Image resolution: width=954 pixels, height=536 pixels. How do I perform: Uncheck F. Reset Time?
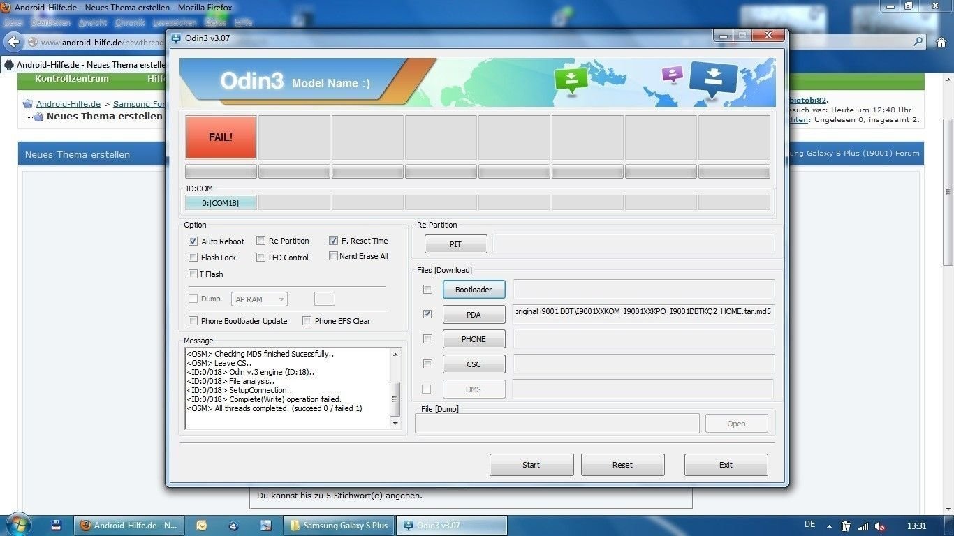click(x=334, y=240)
